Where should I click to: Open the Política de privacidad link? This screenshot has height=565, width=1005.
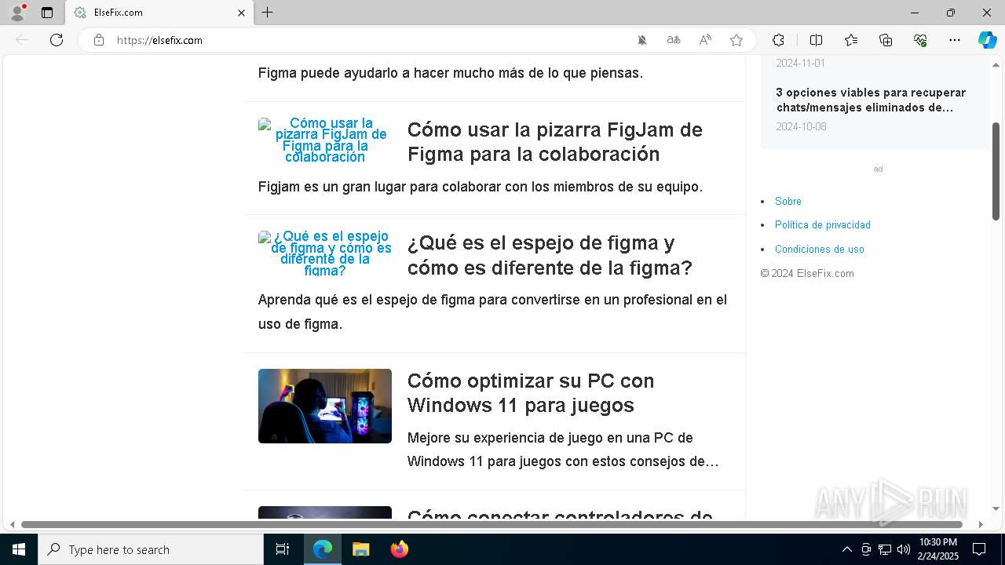pyautogui.click(x=822, y=224)
